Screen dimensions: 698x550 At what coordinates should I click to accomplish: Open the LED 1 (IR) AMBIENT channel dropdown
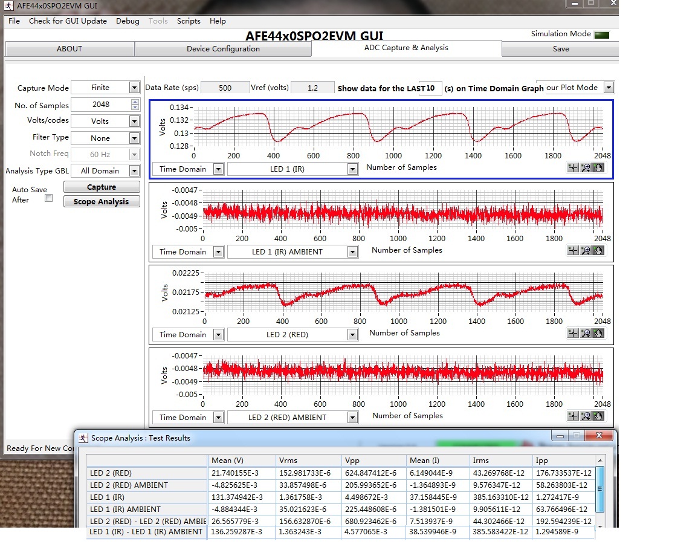(x=352, y=252)
